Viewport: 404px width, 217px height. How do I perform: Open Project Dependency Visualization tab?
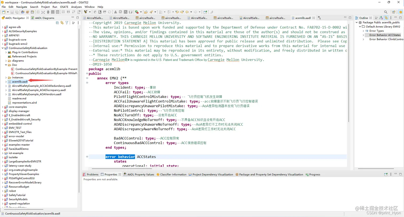pos(211,174)
